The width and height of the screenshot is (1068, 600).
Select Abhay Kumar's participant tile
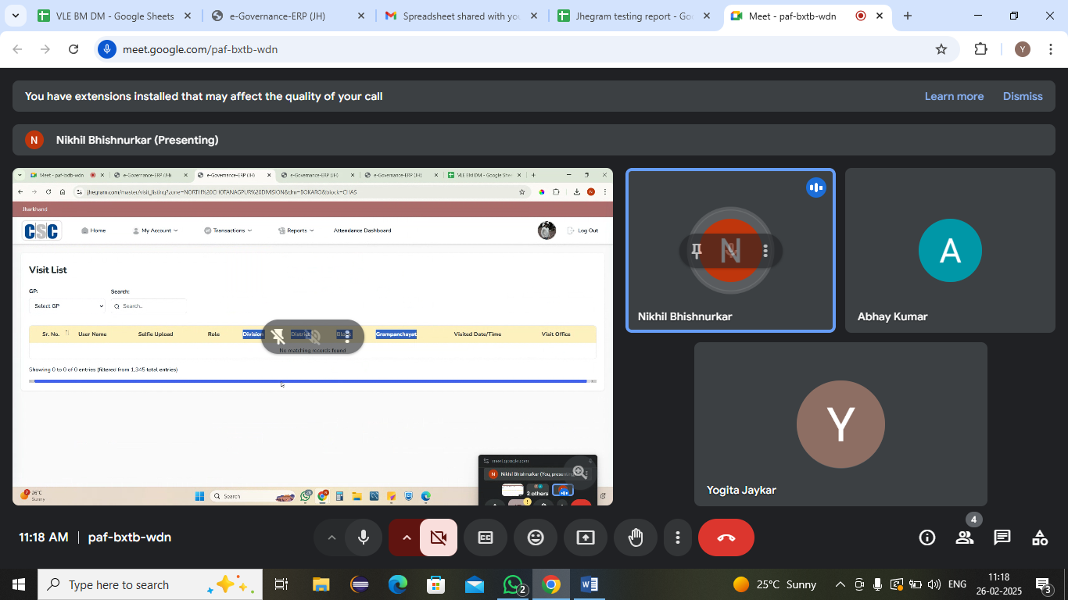coord(950,251)
